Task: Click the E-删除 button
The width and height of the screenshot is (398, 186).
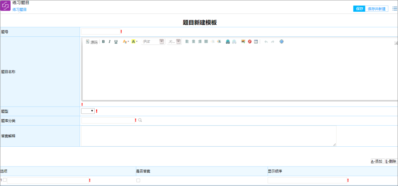Action: (391, 161)
